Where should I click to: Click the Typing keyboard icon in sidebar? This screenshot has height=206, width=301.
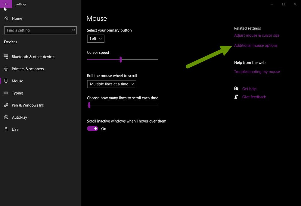click(x=6, y=93)
